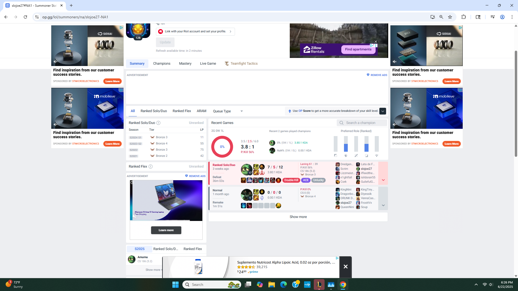
Task: Open the Live Game tab
Action: [x=208, y=64]
